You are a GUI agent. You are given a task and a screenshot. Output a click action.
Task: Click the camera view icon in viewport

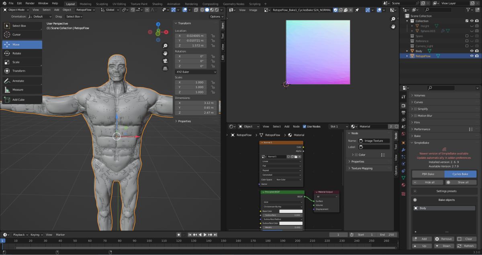click(165, 61)
